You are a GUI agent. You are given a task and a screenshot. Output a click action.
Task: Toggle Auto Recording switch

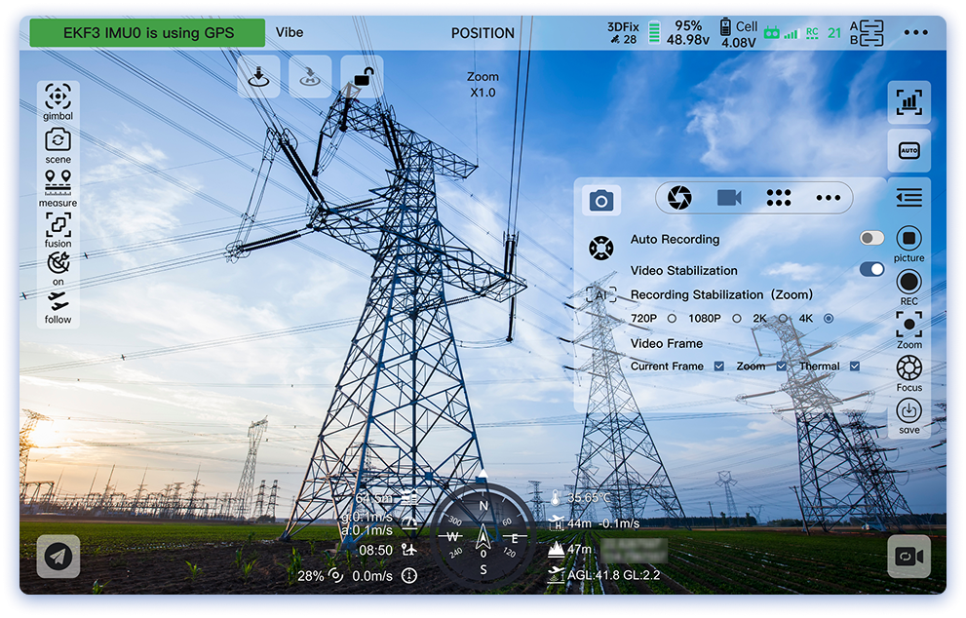[871, 239]
